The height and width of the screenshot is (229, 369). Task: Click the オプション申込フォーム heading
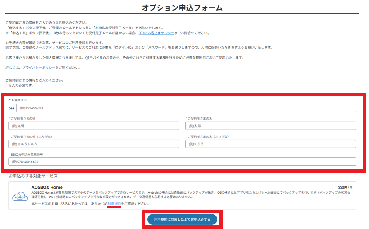coord(182,8)
